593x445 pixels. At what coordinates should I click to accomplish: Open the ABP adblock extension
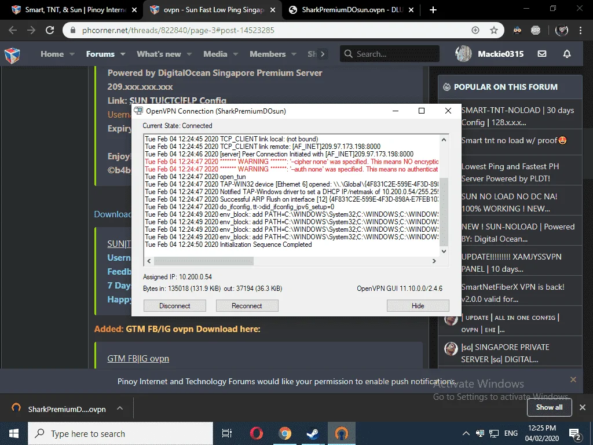pos(536,31)
